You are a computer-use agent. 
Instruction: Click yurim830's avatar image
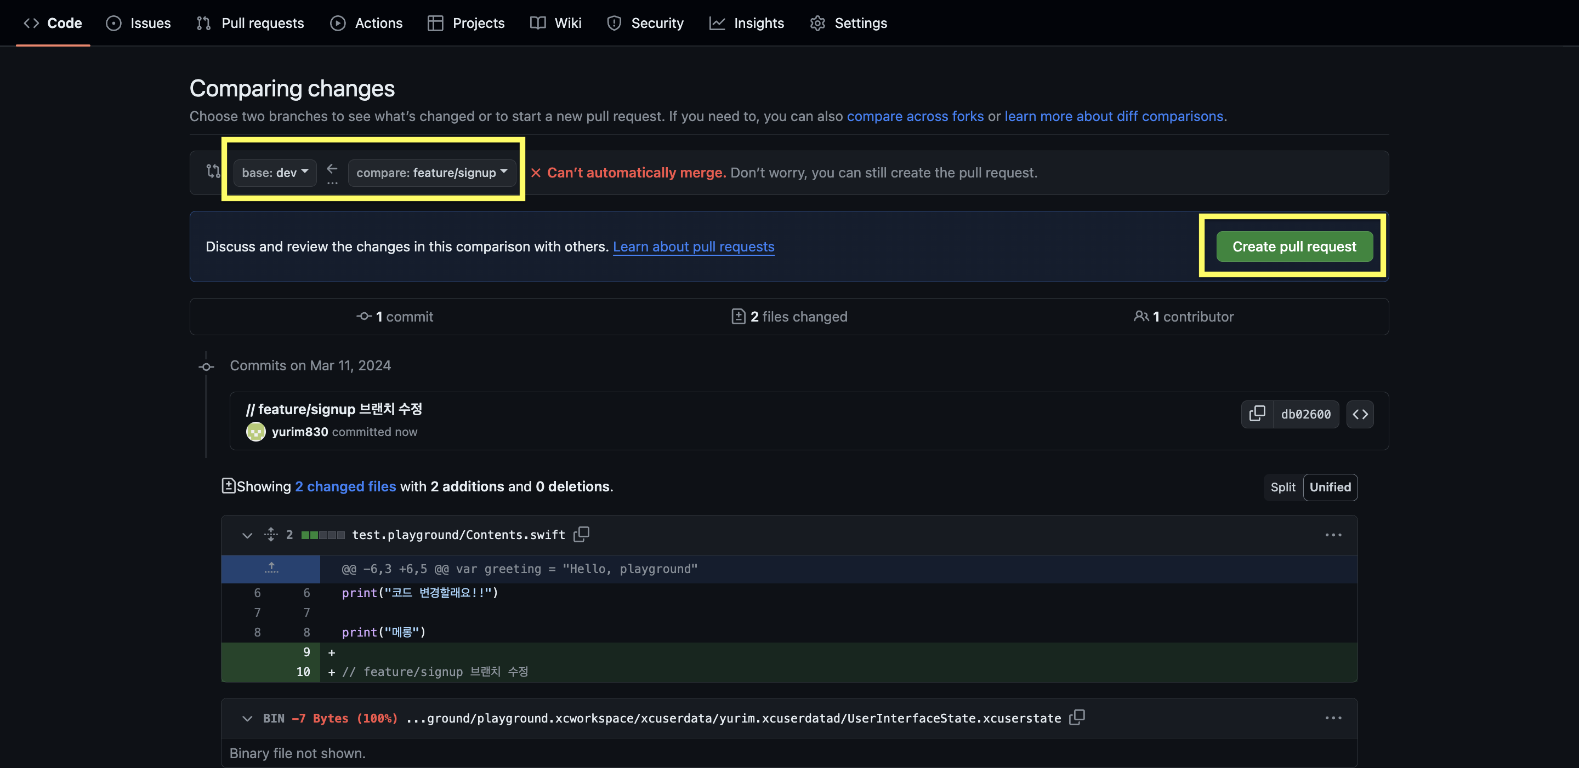255,432
